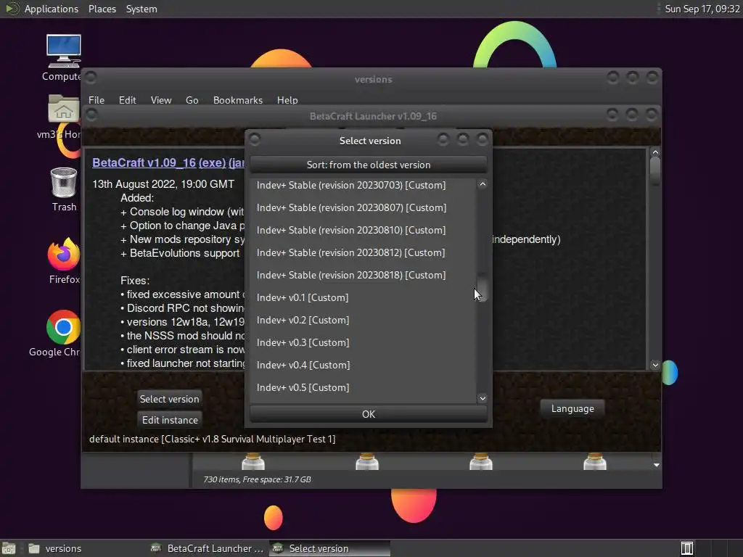The width and height of the screenshot is (743, 557).
Task: Toggle the sort order button
Action: coord(368,165)
